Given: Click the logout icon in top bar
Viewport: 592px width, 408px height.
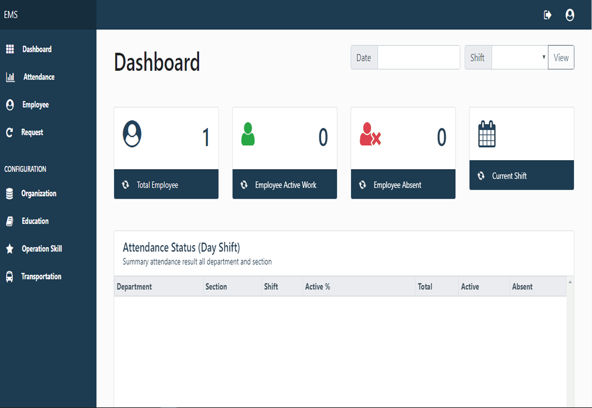Looking at the screenshot, I should pyautogui.click(x=548, y=15).
